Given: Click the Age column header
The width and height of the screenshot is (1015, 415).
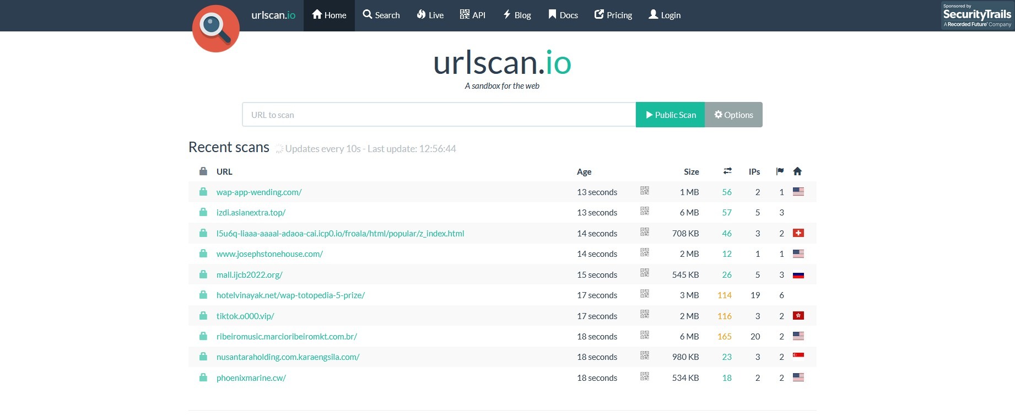Looking at the screenshot, I should click(584, 171).
